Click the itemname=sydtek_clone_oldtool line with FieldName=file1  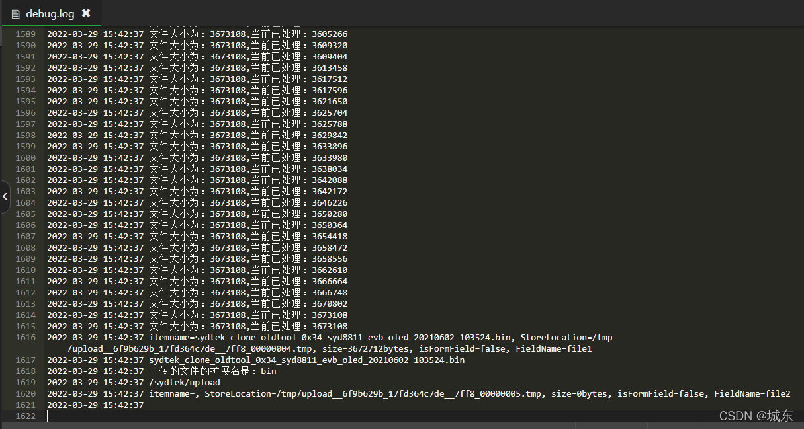pos(330,343)
